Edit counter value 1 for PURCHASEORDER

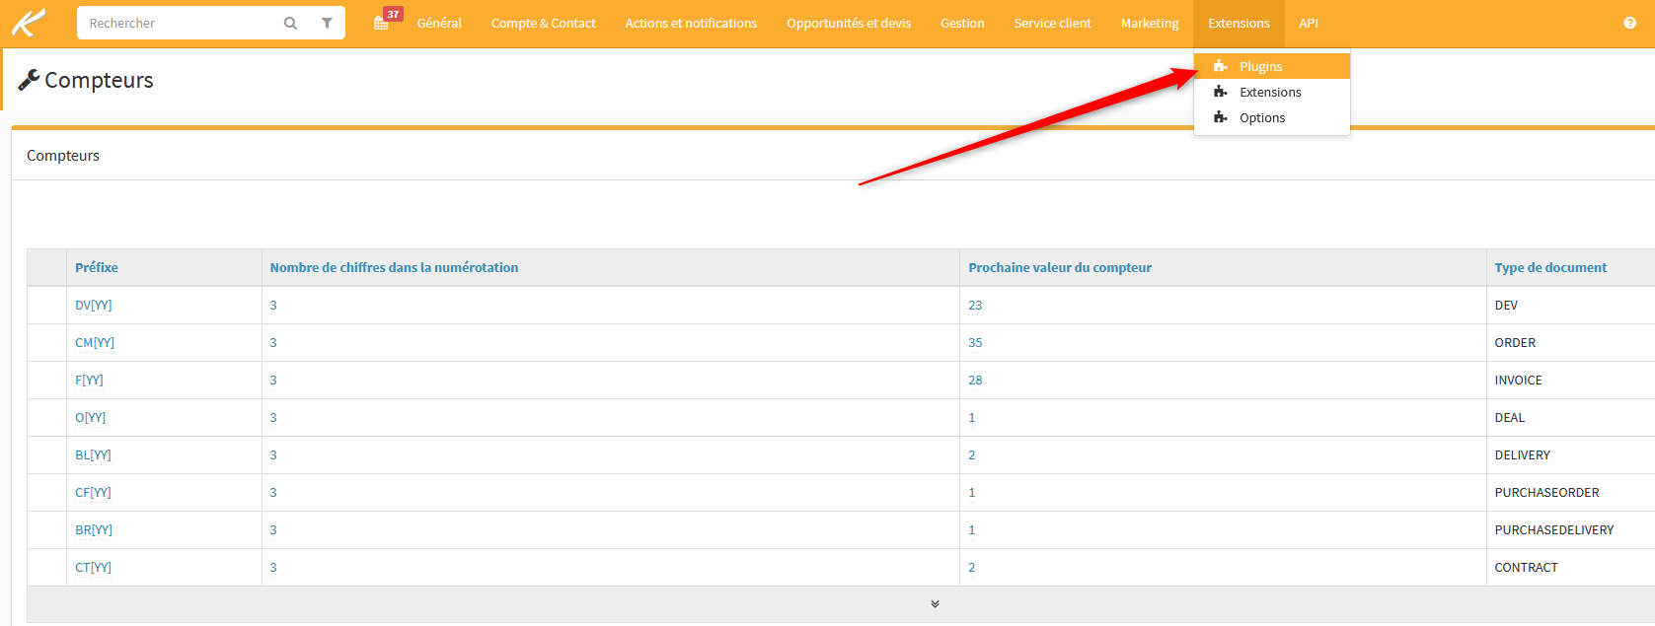(972, 492)
